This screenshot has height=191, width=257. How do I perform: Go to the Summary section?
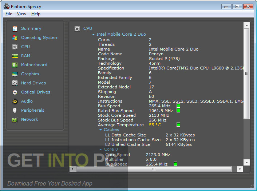coord(31,28)
